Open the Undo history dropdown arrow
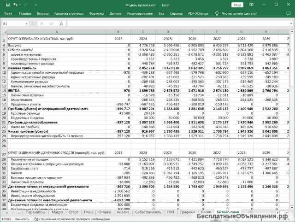 (19, 5)
